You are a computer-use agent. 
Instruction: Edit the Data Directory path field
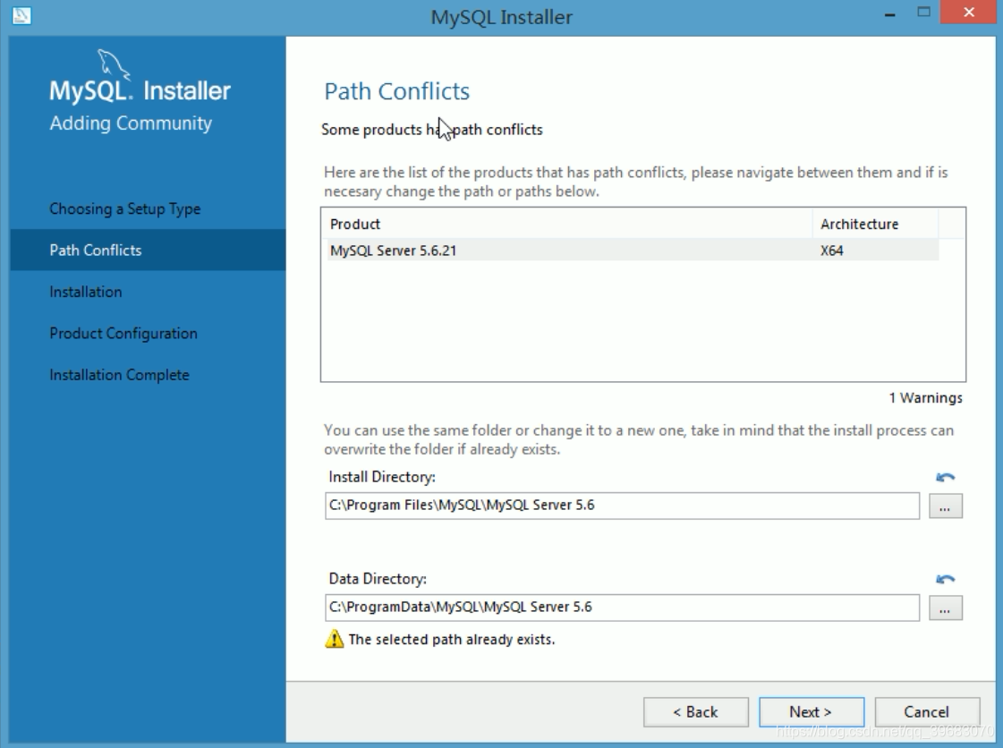pos(622,608)
